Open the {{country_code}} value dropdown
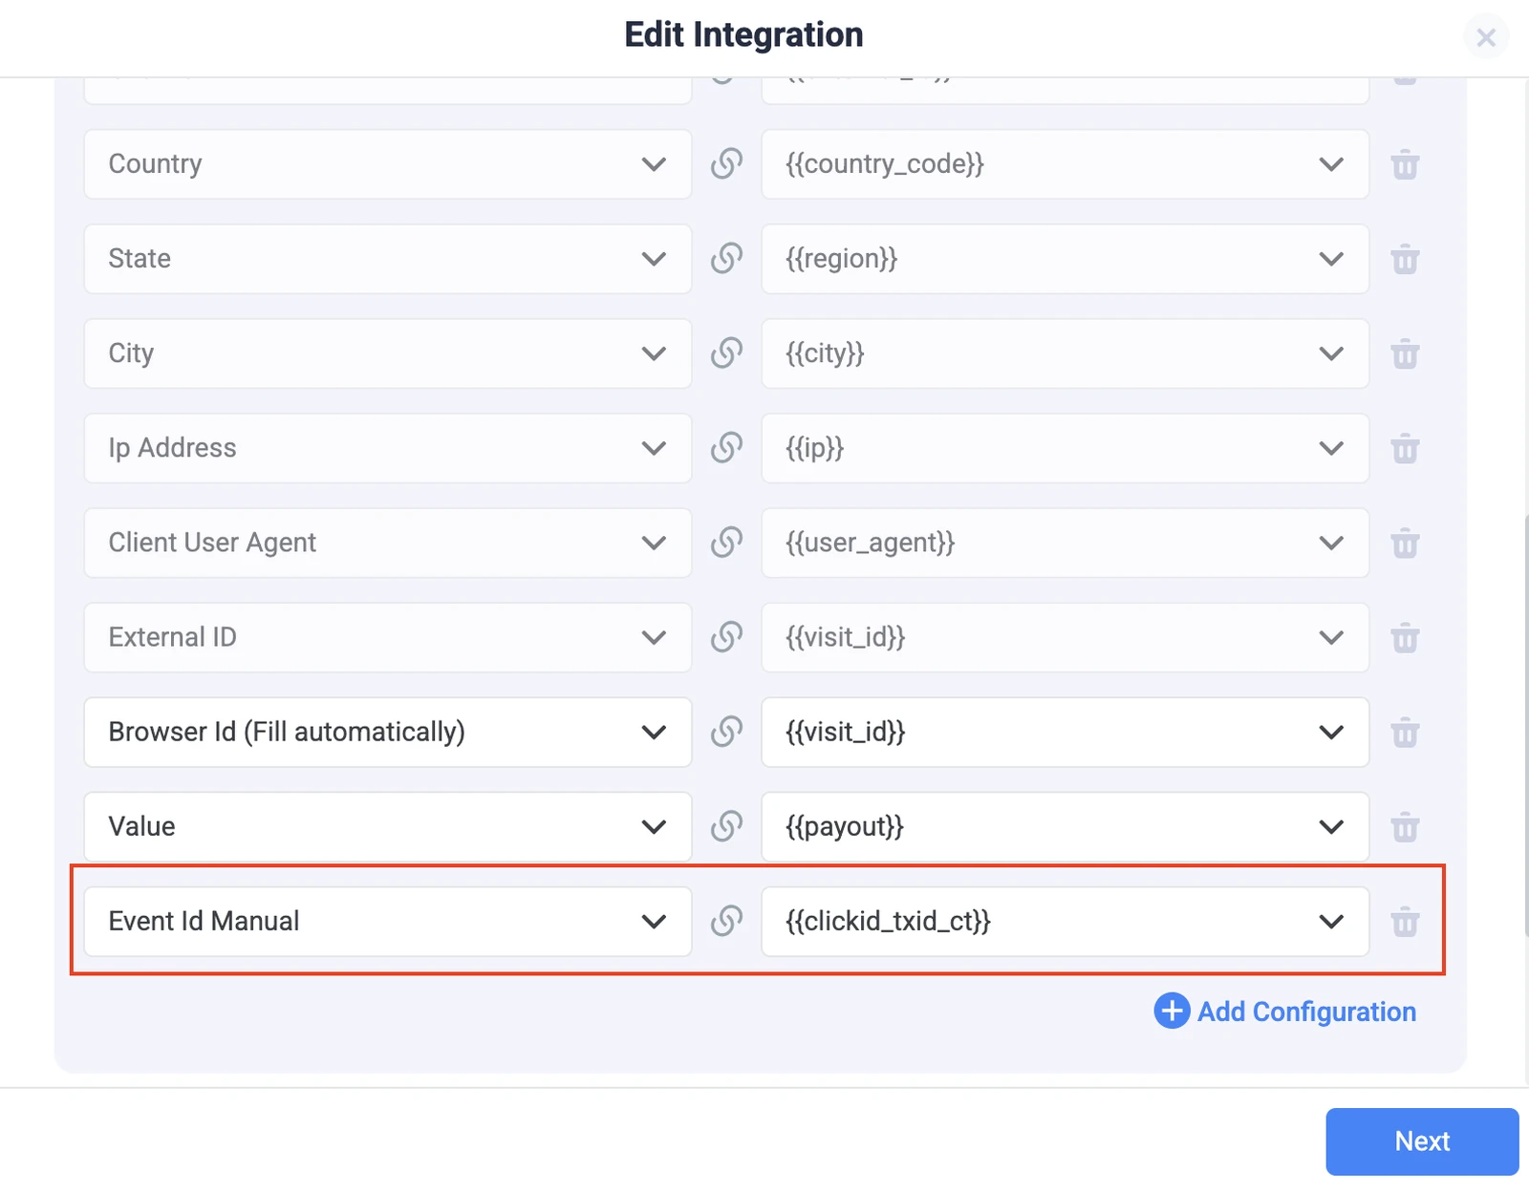 (1065, 164)
